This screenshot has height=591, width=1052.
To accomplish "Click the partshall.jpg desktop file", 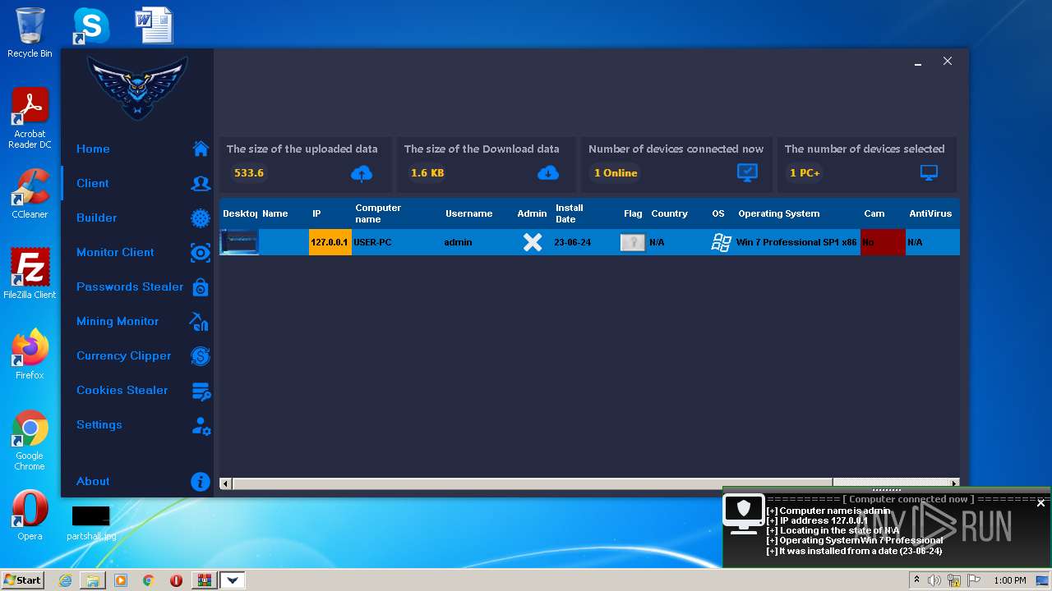I will point(91,523).
